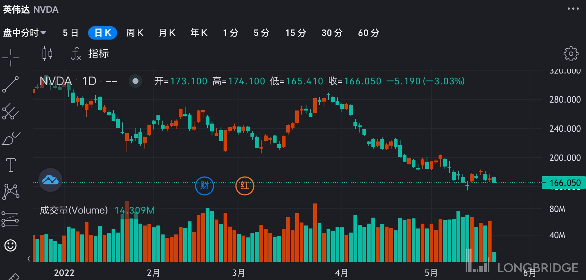Click the −5.190 (−3.03%) change value
This screenshot has height=280, width=586.
[426, 81]
